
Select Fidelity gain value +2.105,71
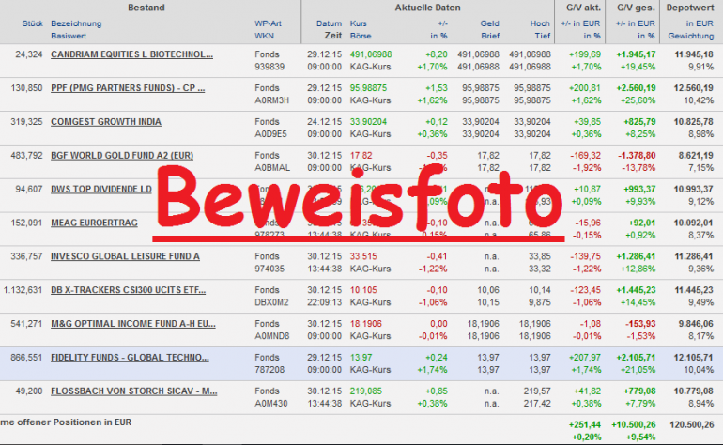[636, 358]
